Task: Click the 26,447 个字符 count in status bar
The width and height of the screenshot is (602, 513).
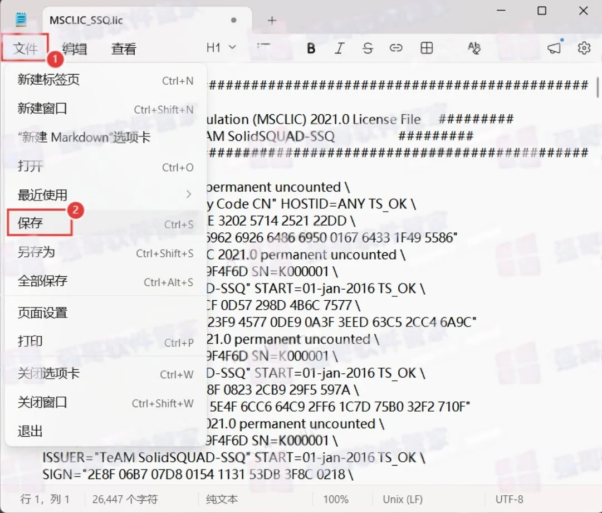Action: click(x=125, y=499)
